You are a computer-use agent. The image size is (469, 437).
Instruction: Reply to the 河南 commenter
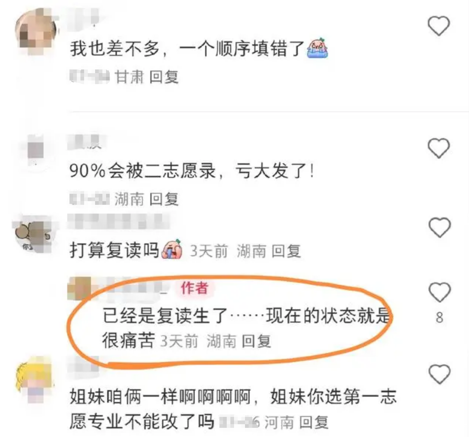point(314,422)
